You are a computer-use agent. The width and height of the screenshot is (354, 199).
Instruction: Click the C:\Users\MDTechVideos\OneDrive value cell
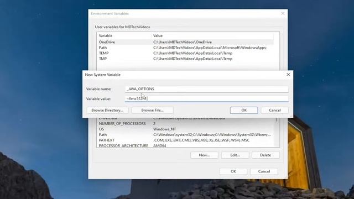coord(183,42)
